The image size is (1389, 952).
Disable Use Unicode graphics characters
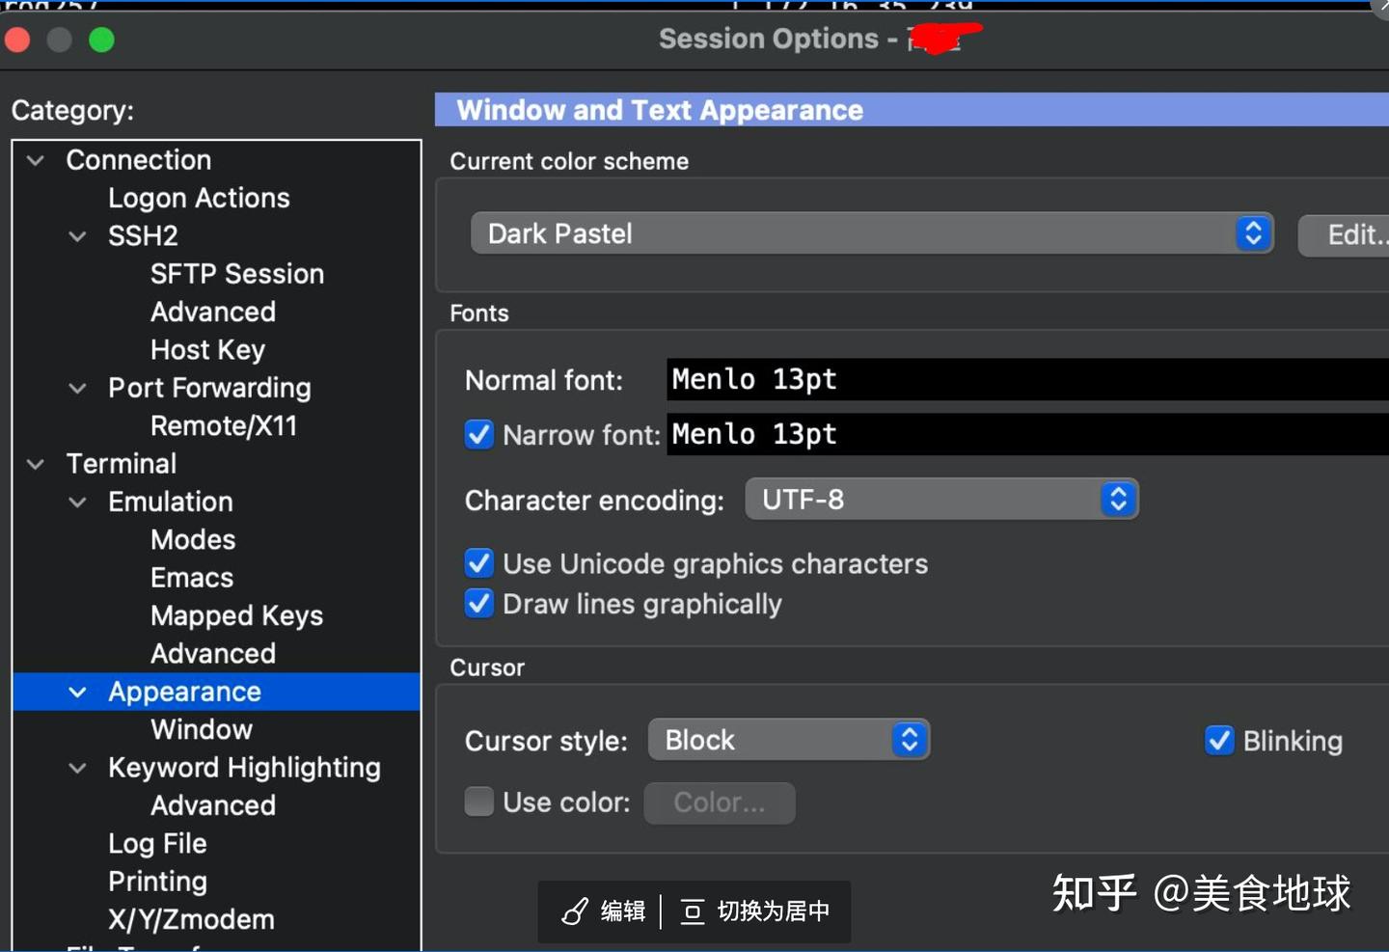pos(479,563)
